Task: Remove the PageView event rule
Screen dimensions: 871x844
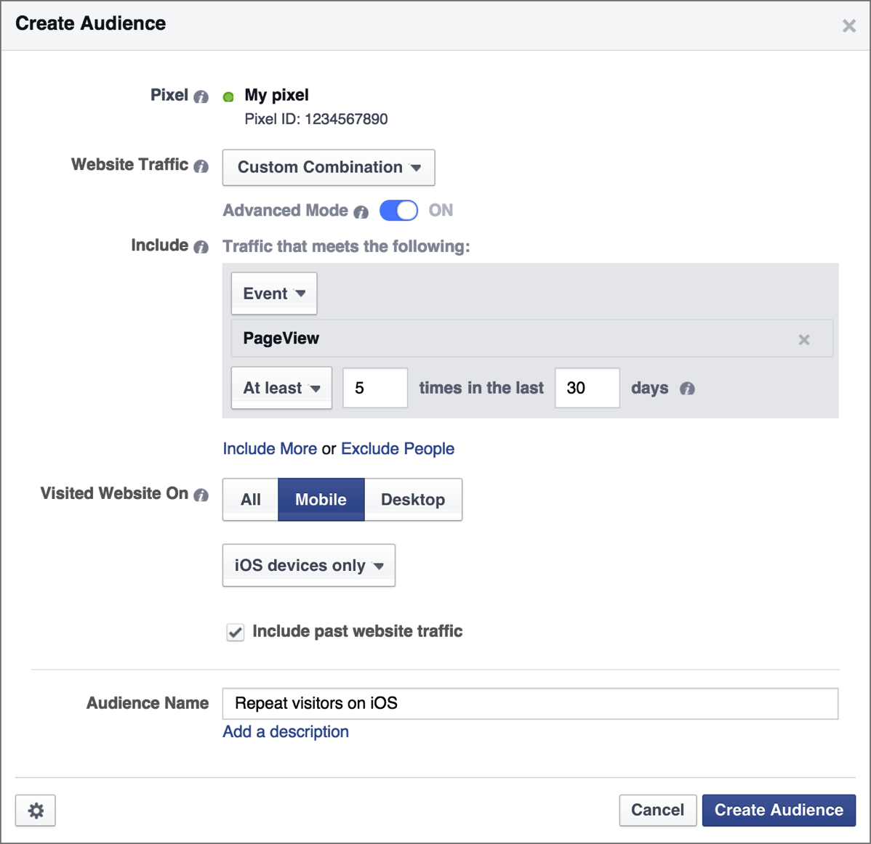Action: 804,340
